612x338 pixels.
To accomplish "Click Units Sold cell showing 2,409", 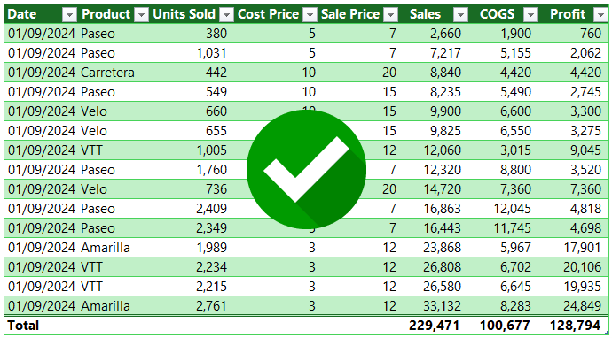I will click(x=211, y=209).
